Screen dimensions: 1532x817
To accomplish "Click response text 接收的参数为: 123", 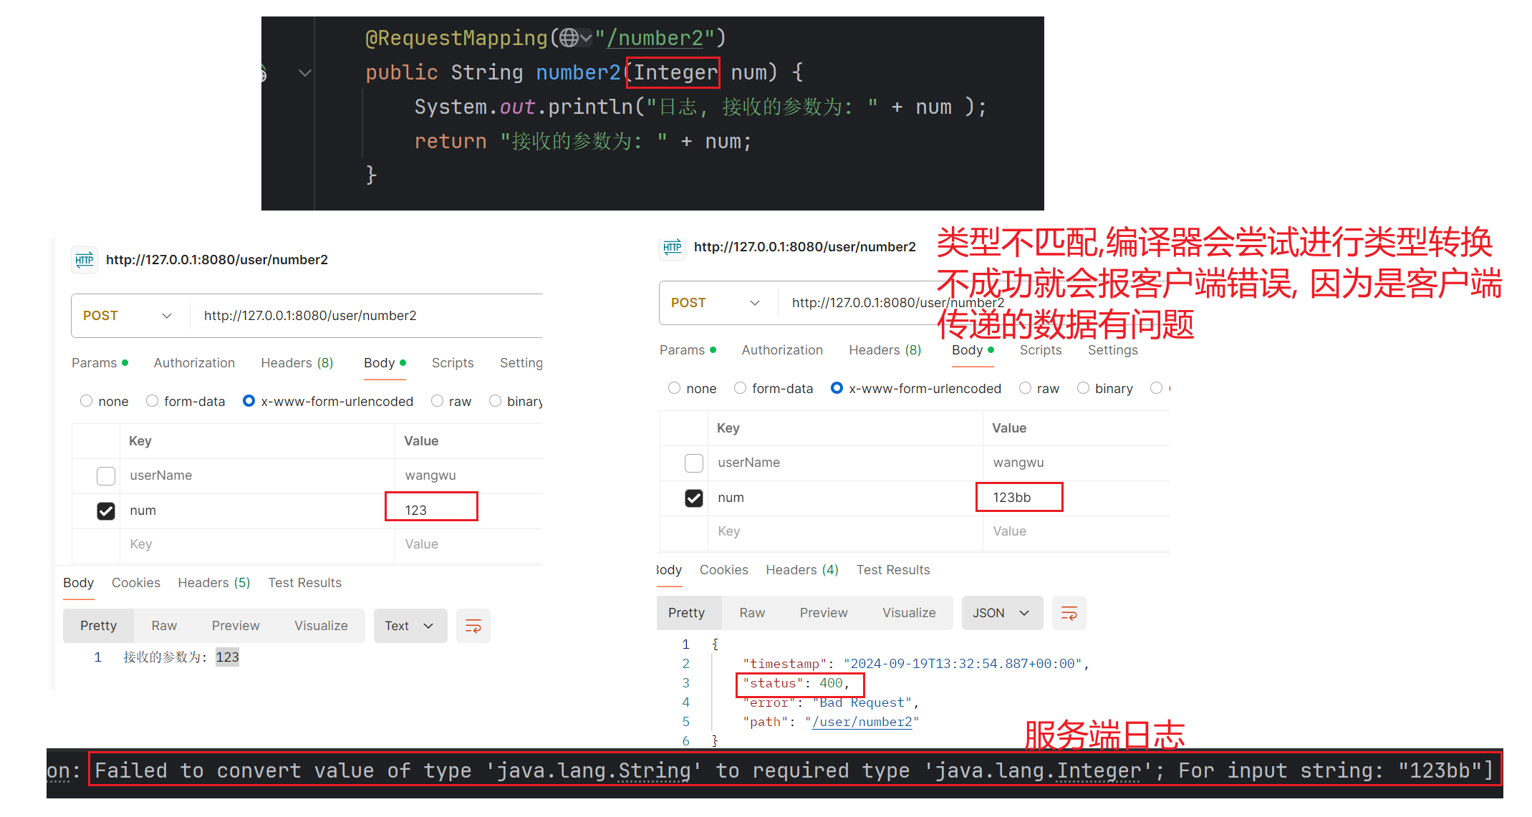I will pyautogui.click(x=181, y=657).
